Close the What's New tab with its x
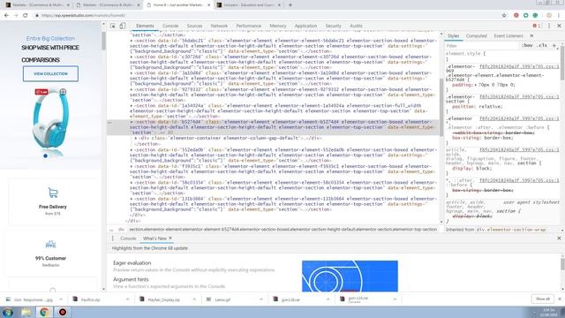The image size is (565, 318). (x=170, y=238)
